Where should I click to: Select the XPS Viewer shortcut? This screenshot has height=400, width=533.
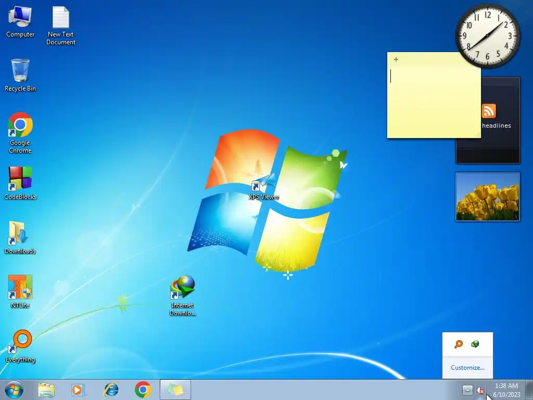[x=264, y=187]
